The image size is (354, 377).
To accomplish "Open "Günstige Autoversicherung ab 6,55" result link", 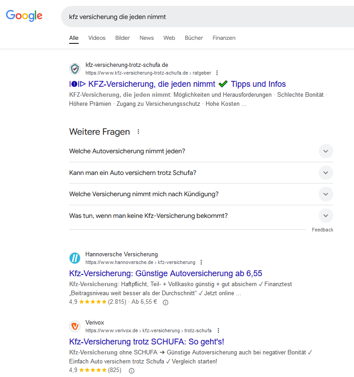I will [x=165, y=273].
